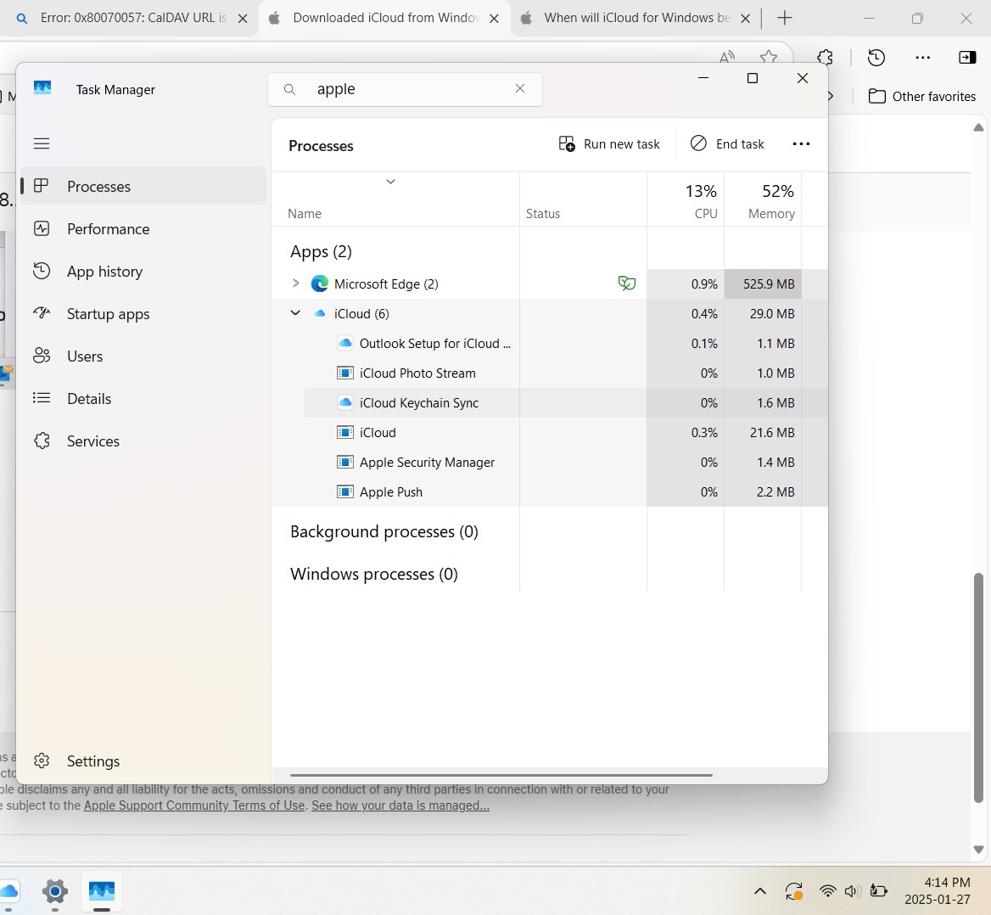Click the horizontal scrollbar in Task Manager
This screenshot has width=991, height=915.
click(x=501, y=775)
